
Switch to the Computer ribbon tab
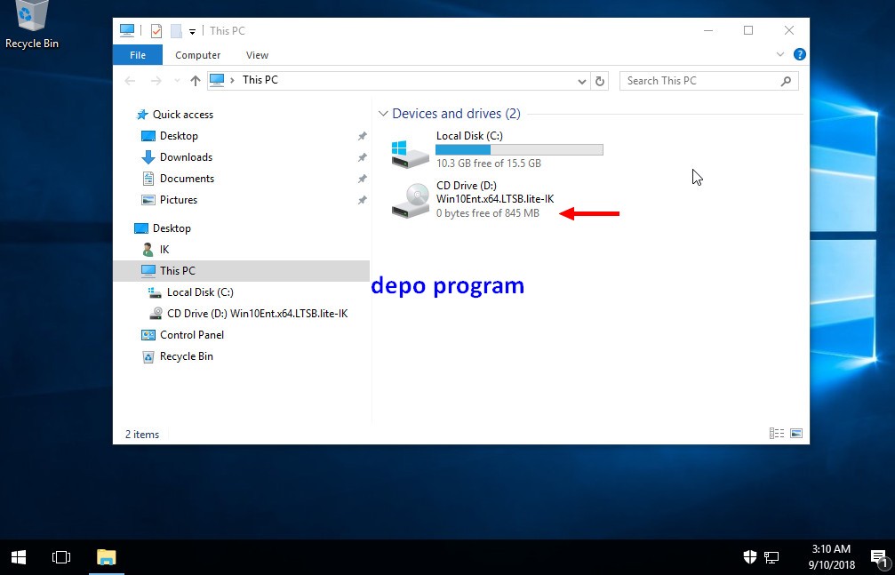(197, 55)
